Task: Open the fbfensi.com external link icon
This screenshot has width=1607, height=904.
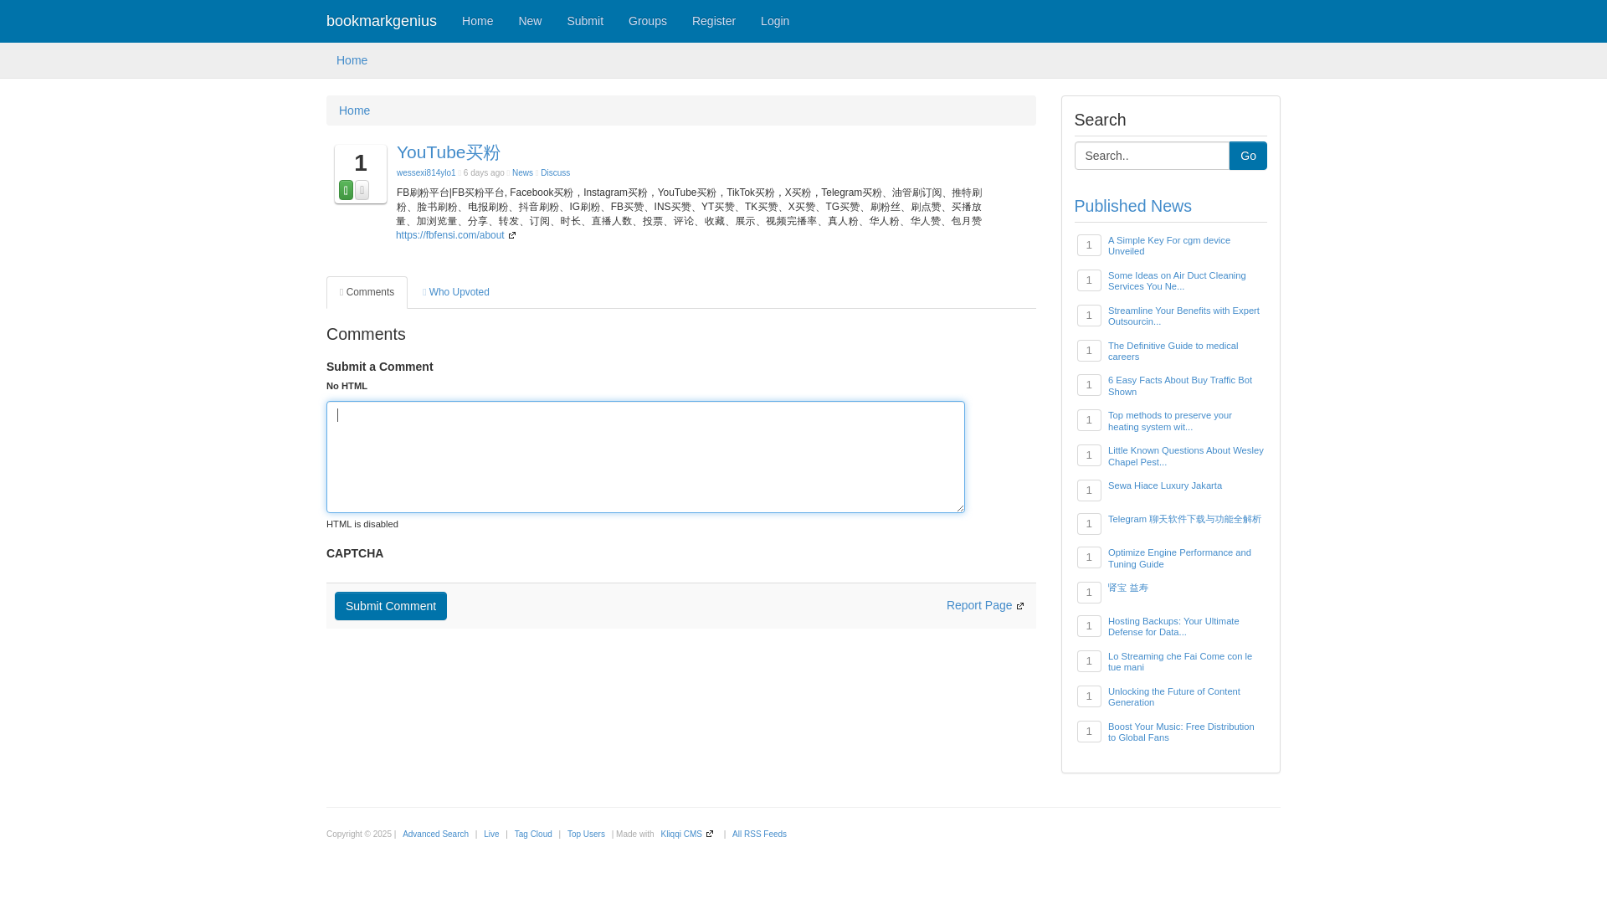Action: [512, 236]
